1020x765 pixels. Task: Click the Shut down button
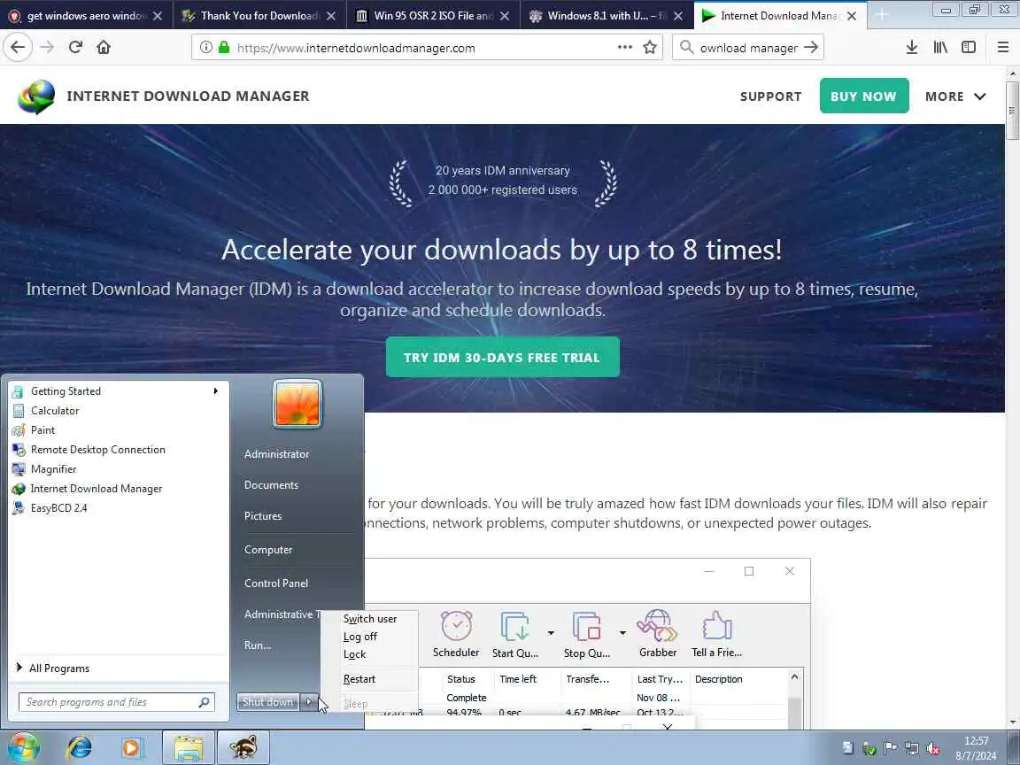tap(268, 702)
